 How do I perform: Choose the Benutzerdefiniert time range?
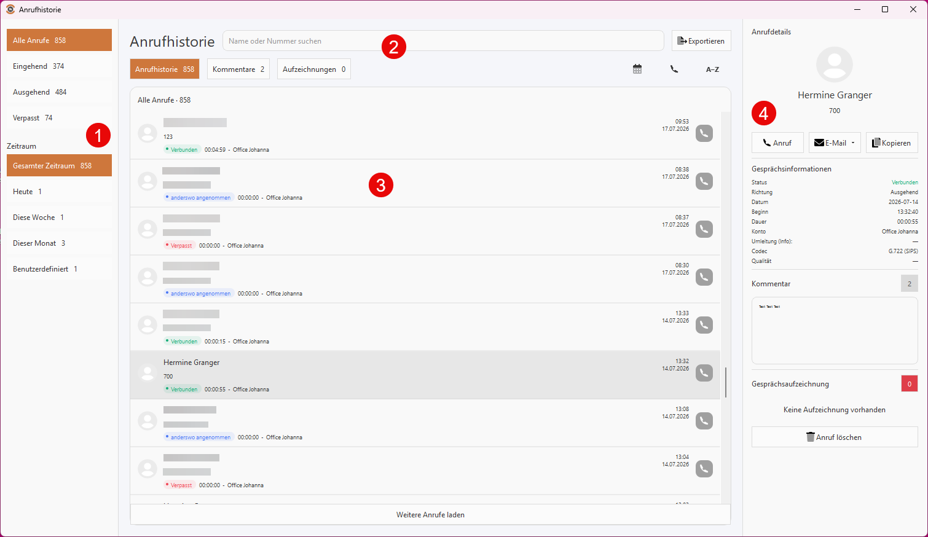[59, 268]
